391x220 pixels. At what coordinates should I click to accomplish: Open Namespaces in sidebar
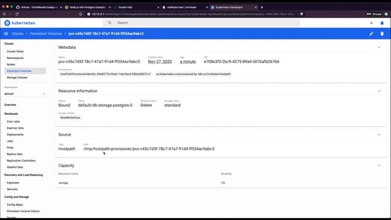point(15,58)
